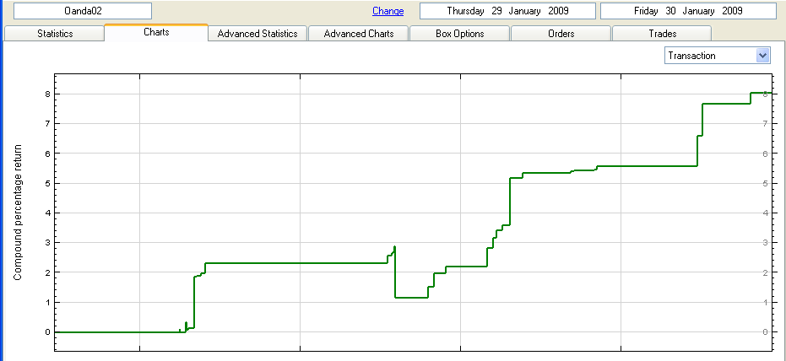View the Orders tab
This screenshot has width=786, height=361.
pyautogui.click(x=561, y=34)
